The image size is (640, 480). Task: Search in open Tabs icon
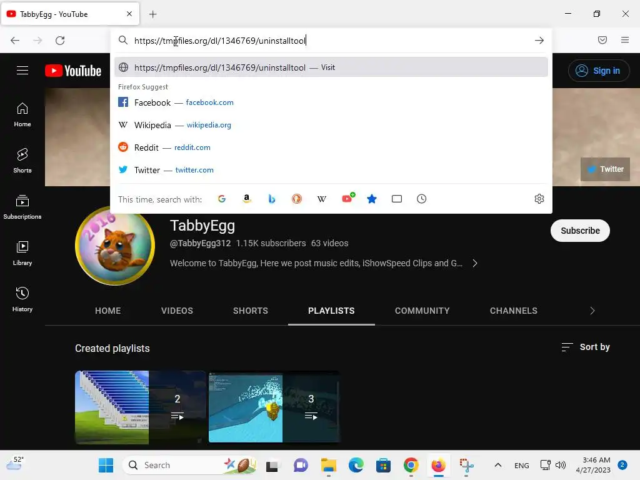[x=397, y=199]
